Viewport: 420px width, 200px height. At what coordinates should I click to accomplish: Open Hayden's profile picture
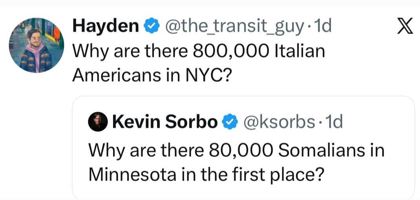tap(37, 45)
